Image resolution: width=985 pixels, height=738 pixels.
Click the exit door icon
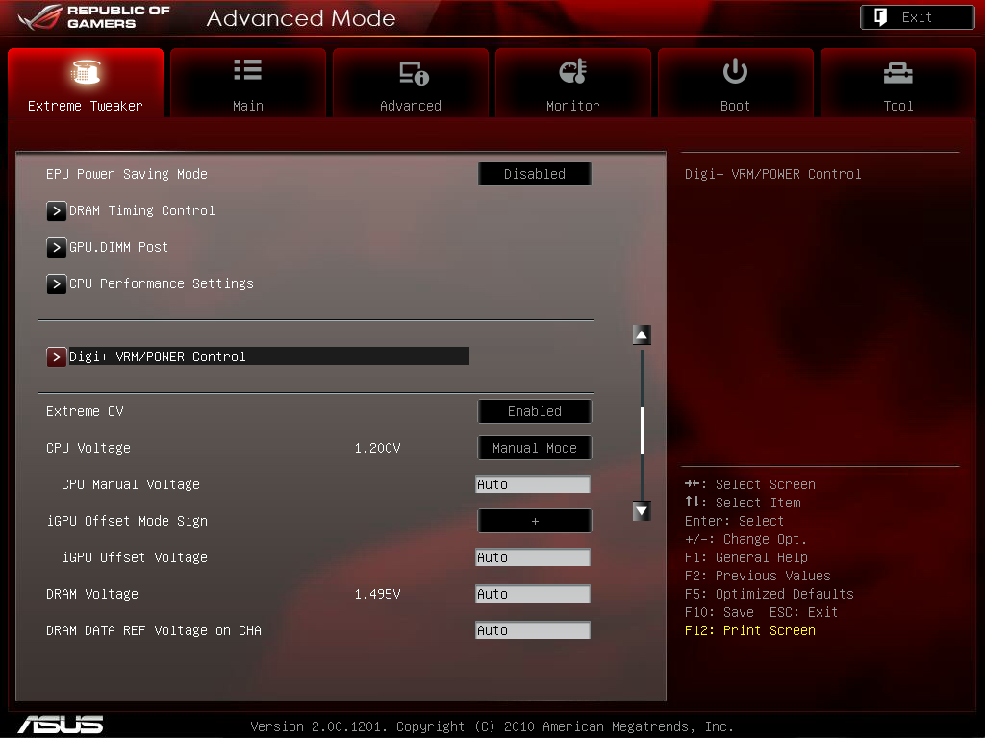pyautogui.click(x=881, y=17)
